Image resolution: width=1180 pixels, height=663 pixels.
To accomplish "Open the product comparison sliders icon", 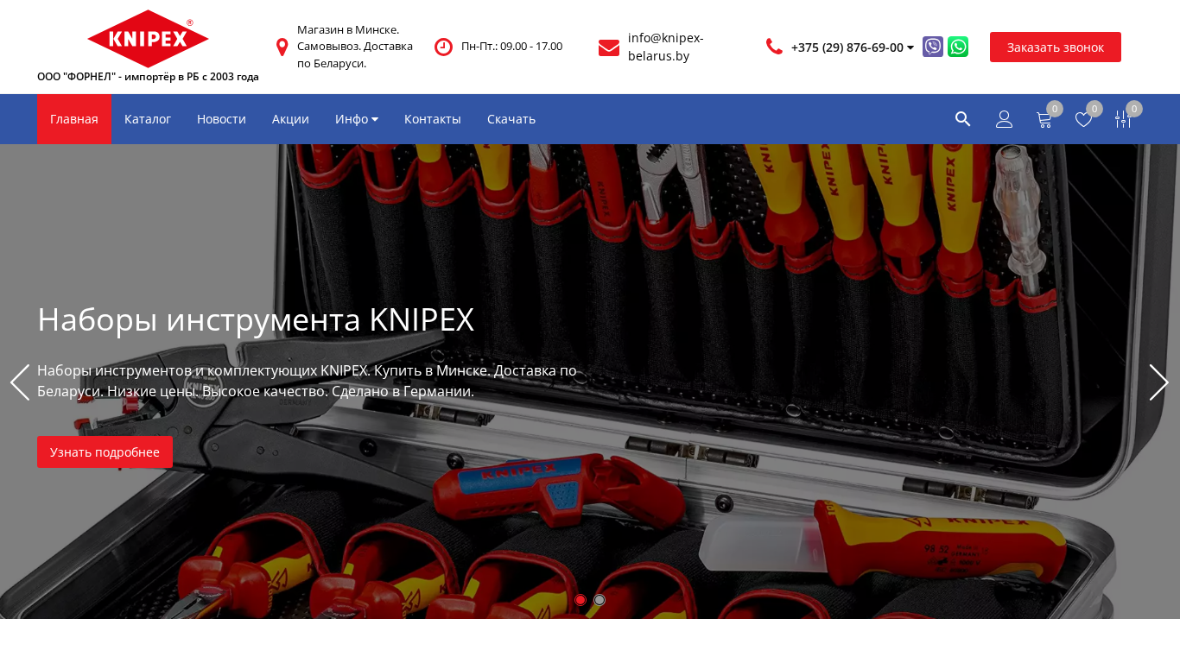I will [x=1123, y=119].
